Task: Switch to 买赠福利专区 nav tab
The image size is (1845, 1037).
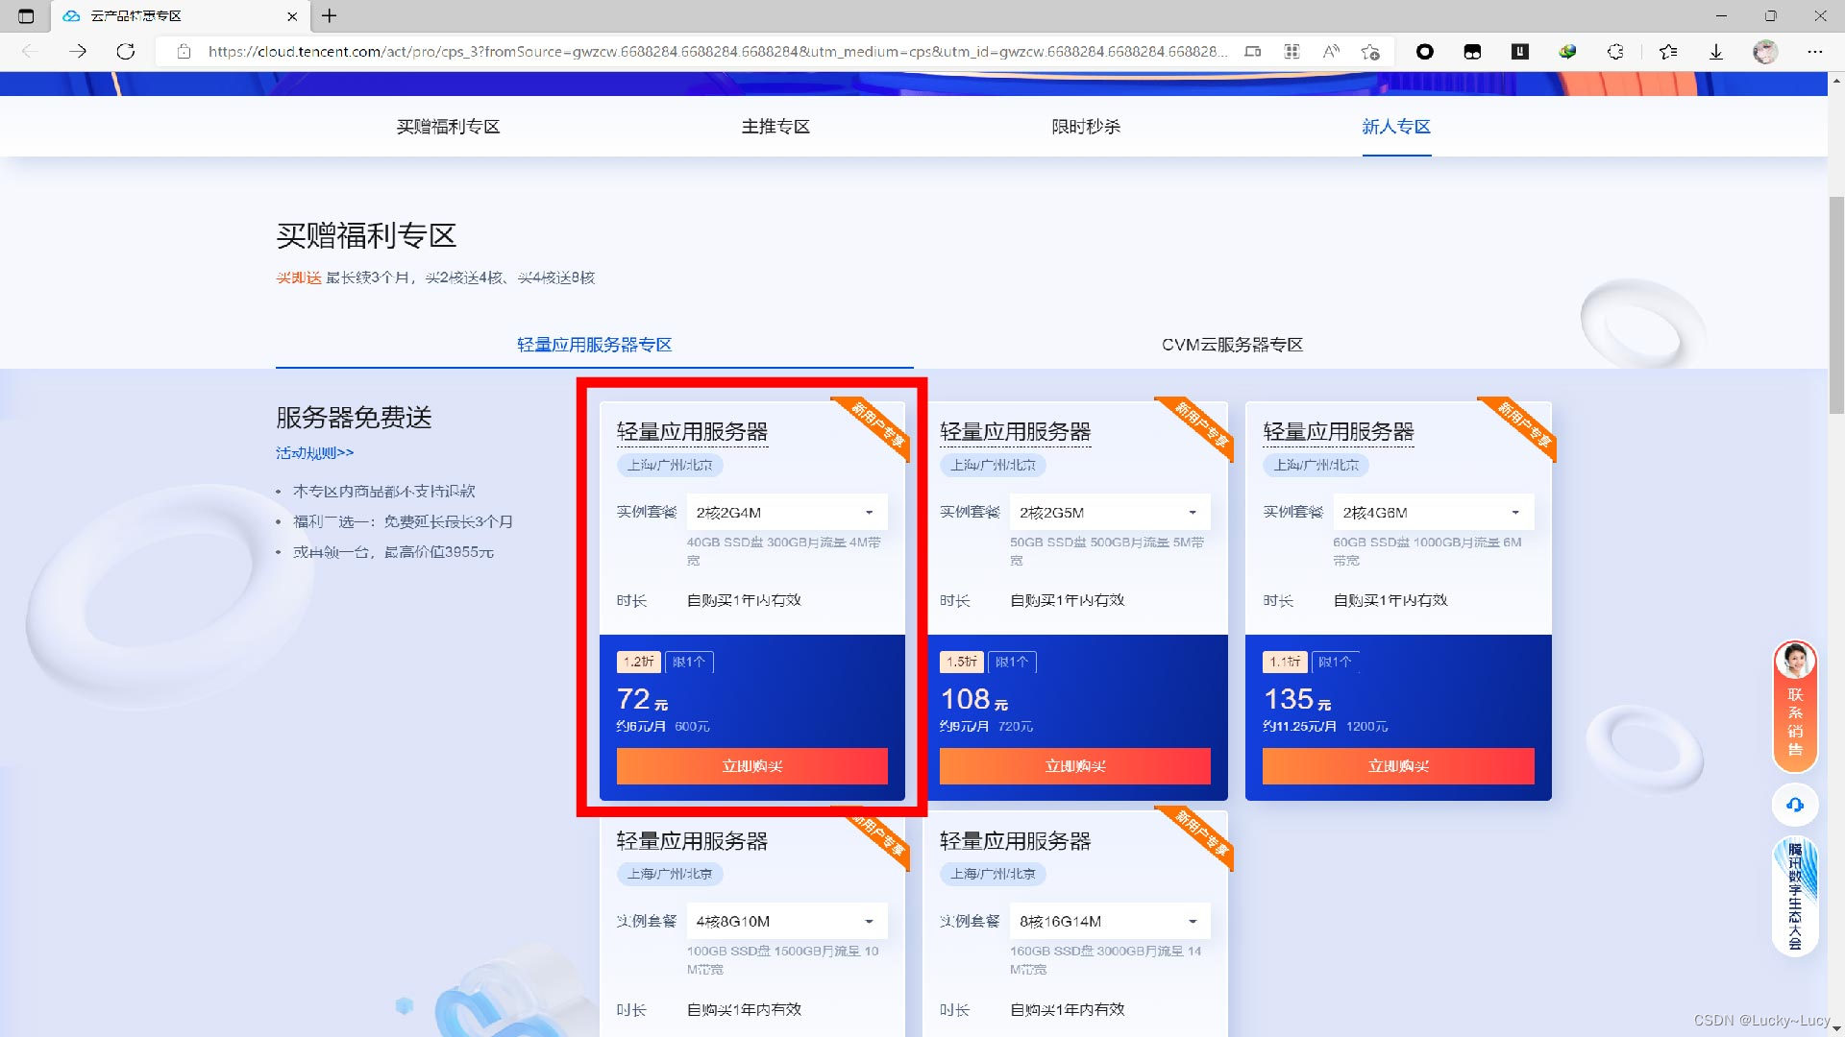Action: (x=449, y=127)
